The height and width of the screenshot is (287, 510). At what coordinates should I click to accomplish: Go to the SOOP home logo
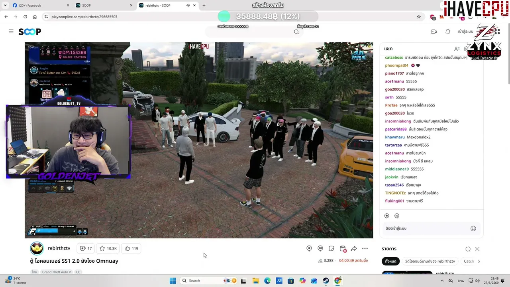click(30, 31)
